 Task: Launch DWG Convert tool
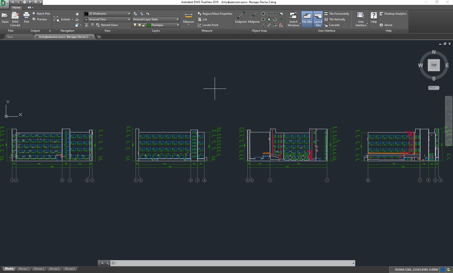pos(15,19)
